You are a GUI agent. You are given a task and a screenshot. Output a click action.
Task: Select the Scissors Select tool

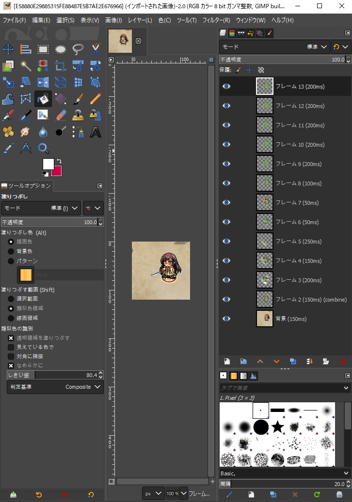click(x=96, y=49)
